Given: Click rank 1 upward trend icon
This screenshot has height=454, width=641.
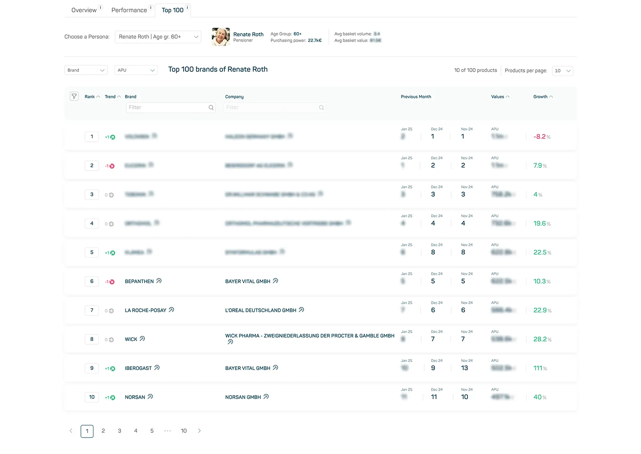Looking at the screenshot, I should click(x=113, y=137).
